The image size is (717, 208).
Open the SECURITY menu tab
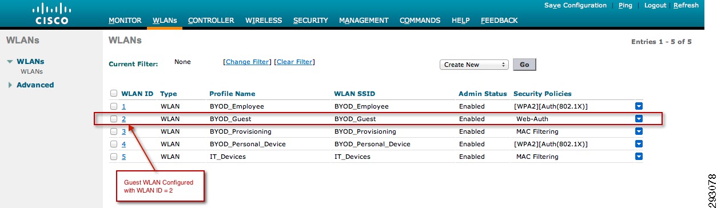click(310, 21)
